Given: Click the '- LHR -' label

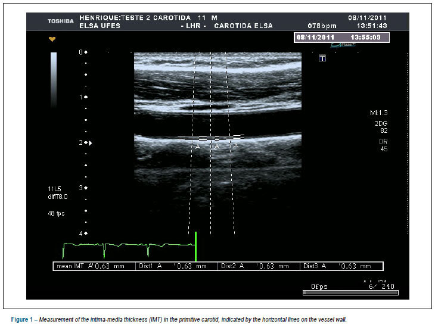Looking at the screenshot, I should [193, 26].
